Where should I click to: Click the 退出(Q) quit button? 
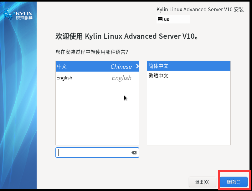[202, 182]
